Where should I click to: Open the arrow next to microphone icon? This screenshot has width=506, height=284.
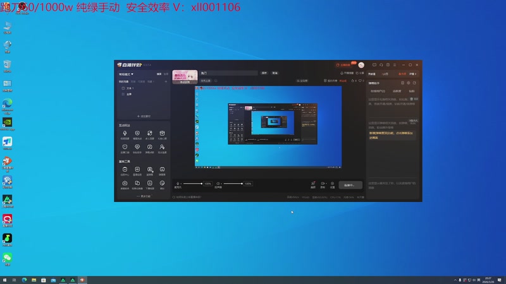(x=181, y=184)
